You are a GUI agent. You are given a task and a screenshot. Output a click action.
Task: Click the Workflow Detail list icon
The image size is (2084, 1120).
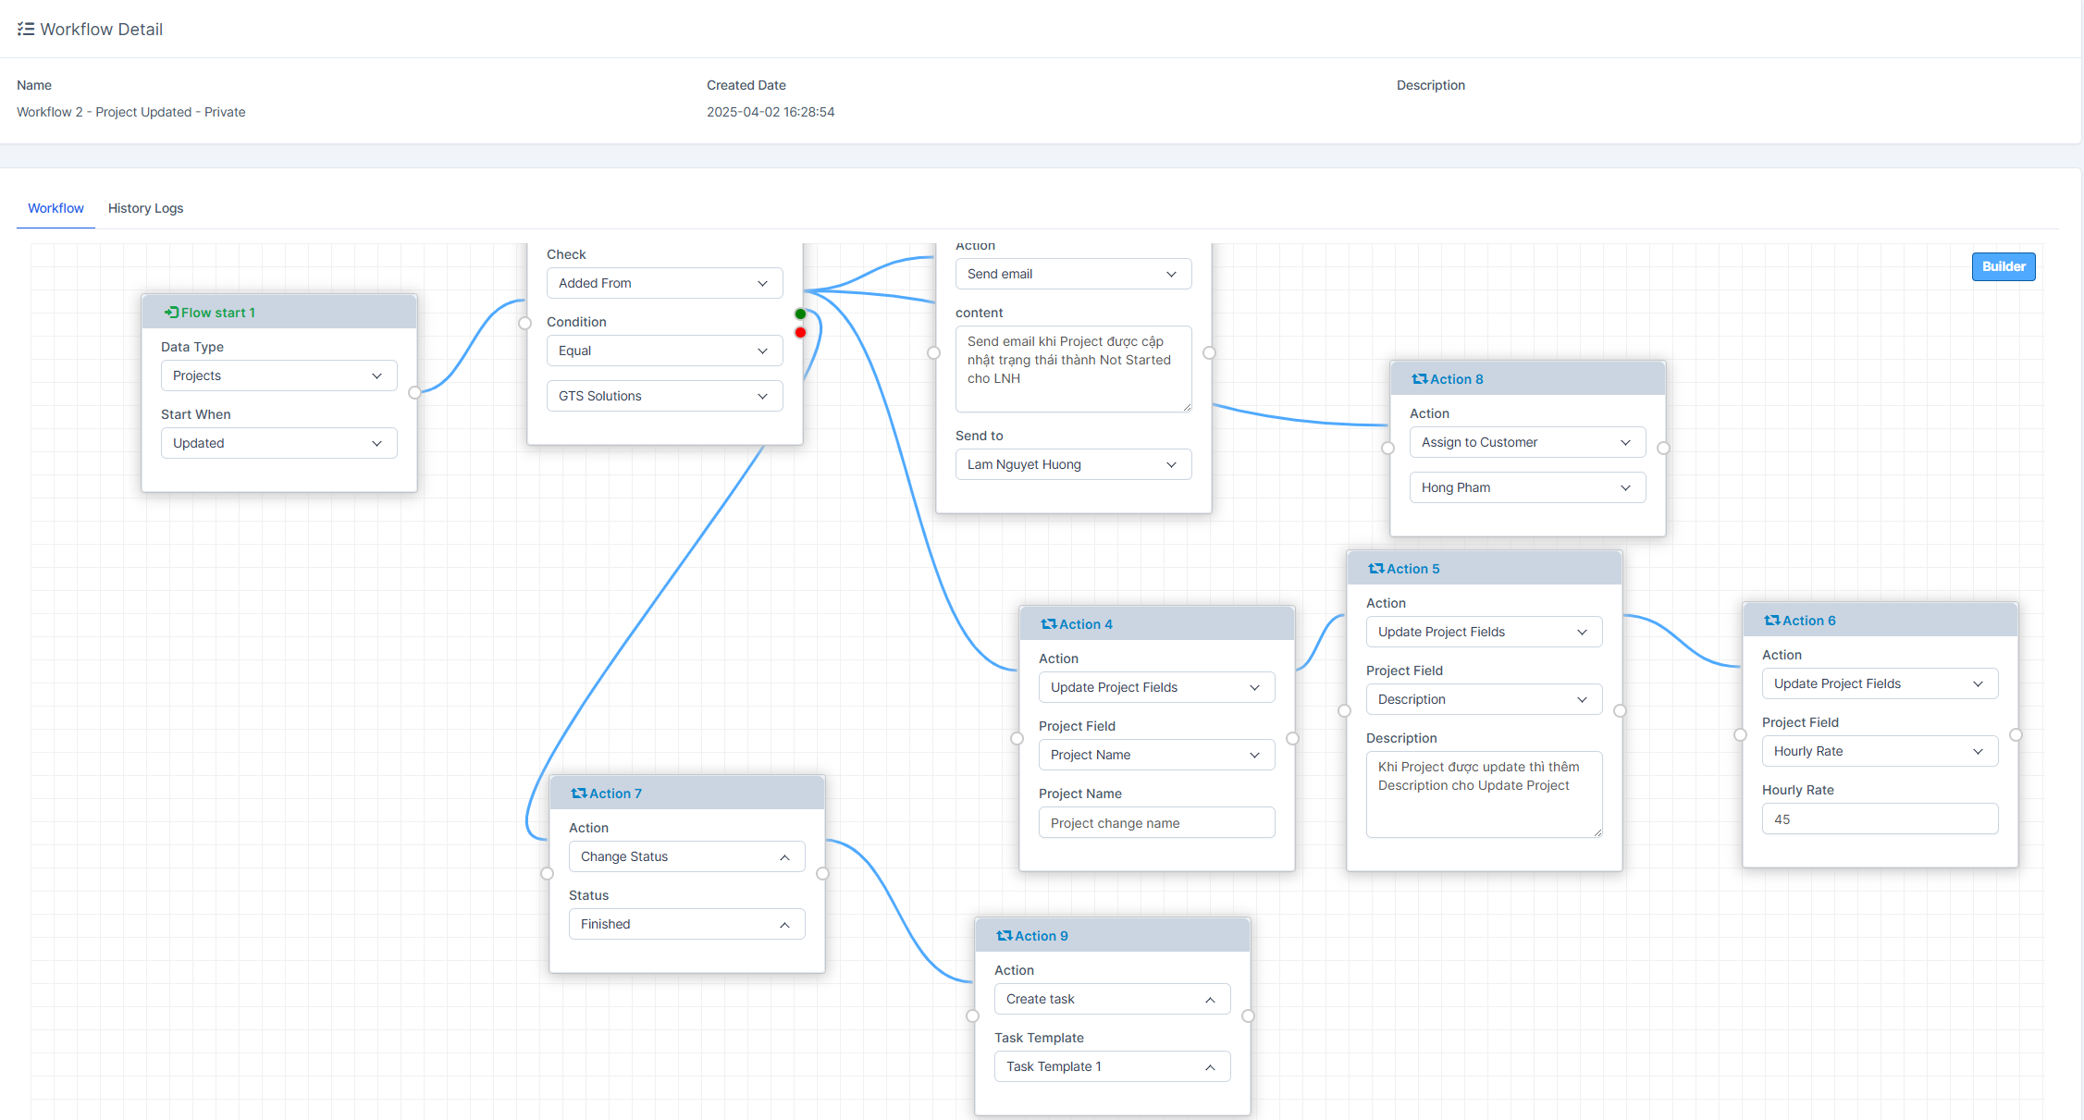coord(26,30)
